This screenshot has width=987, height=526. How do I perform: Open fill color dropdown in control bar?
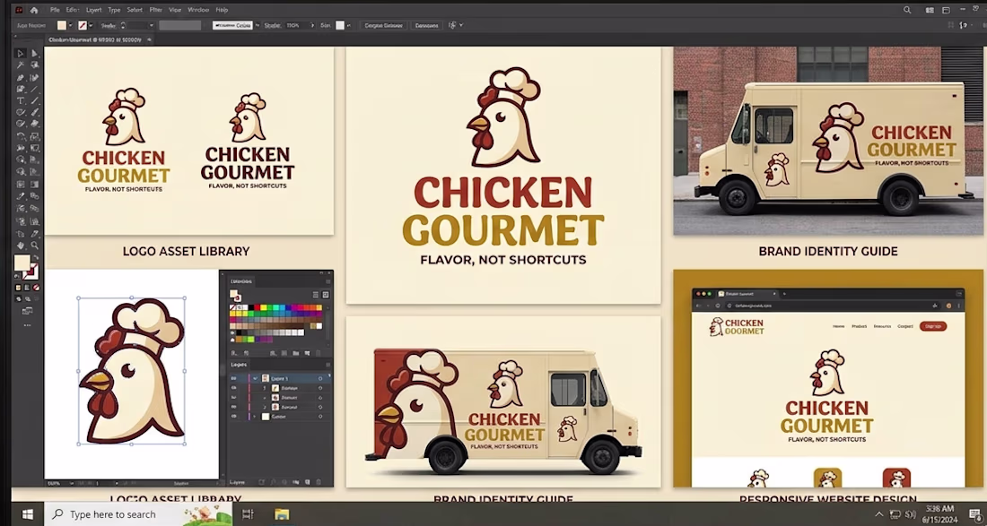coord(71,26)
